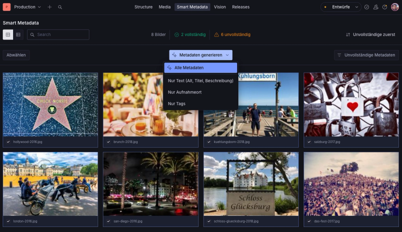Open the Entwürfe release dropdown
This screenshot has width=402, height=232.
pos(341,7)
